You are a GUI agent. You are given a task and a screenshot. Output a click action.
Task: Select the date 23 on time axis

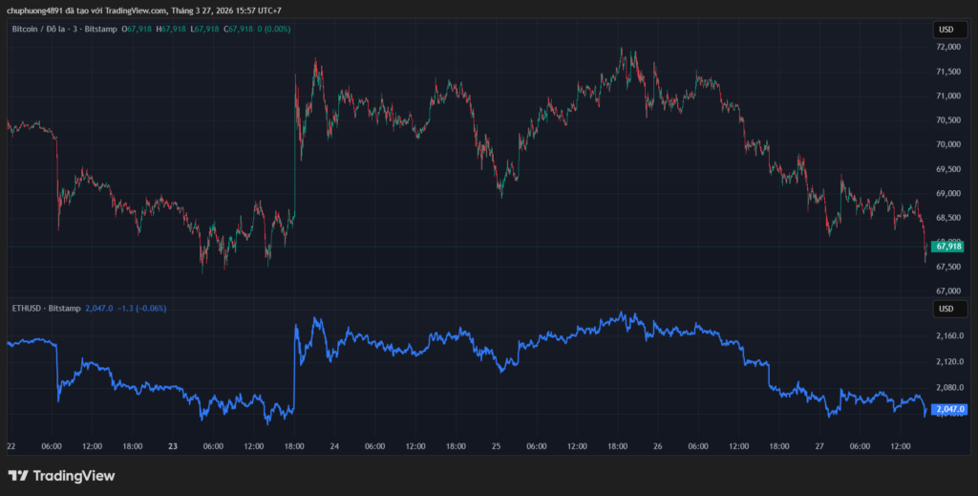(x=173, y=446)
